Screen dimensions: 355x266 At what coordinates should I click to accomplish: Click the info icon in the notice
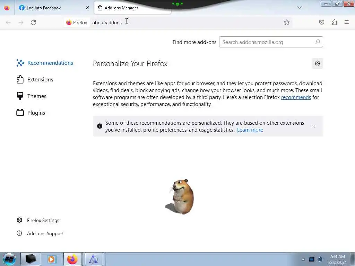pos(99,126)
